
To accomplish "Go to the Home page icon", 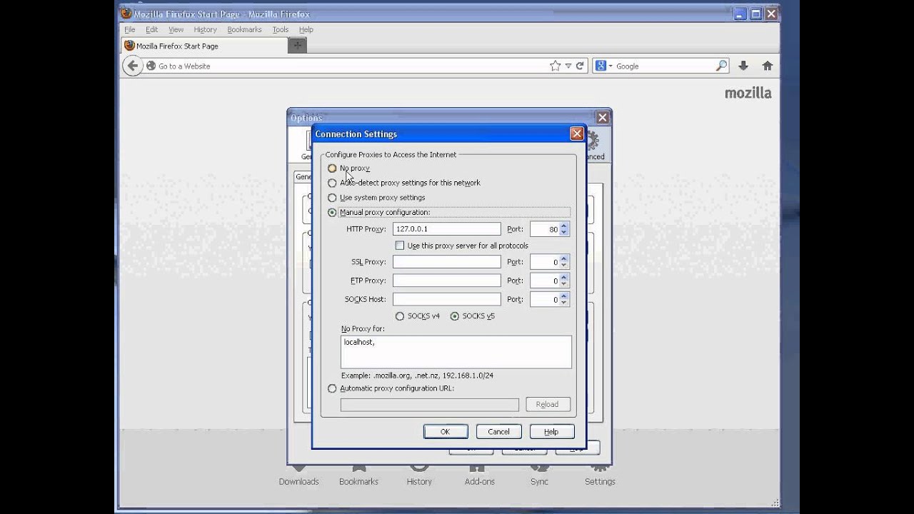I will [768, 66].
